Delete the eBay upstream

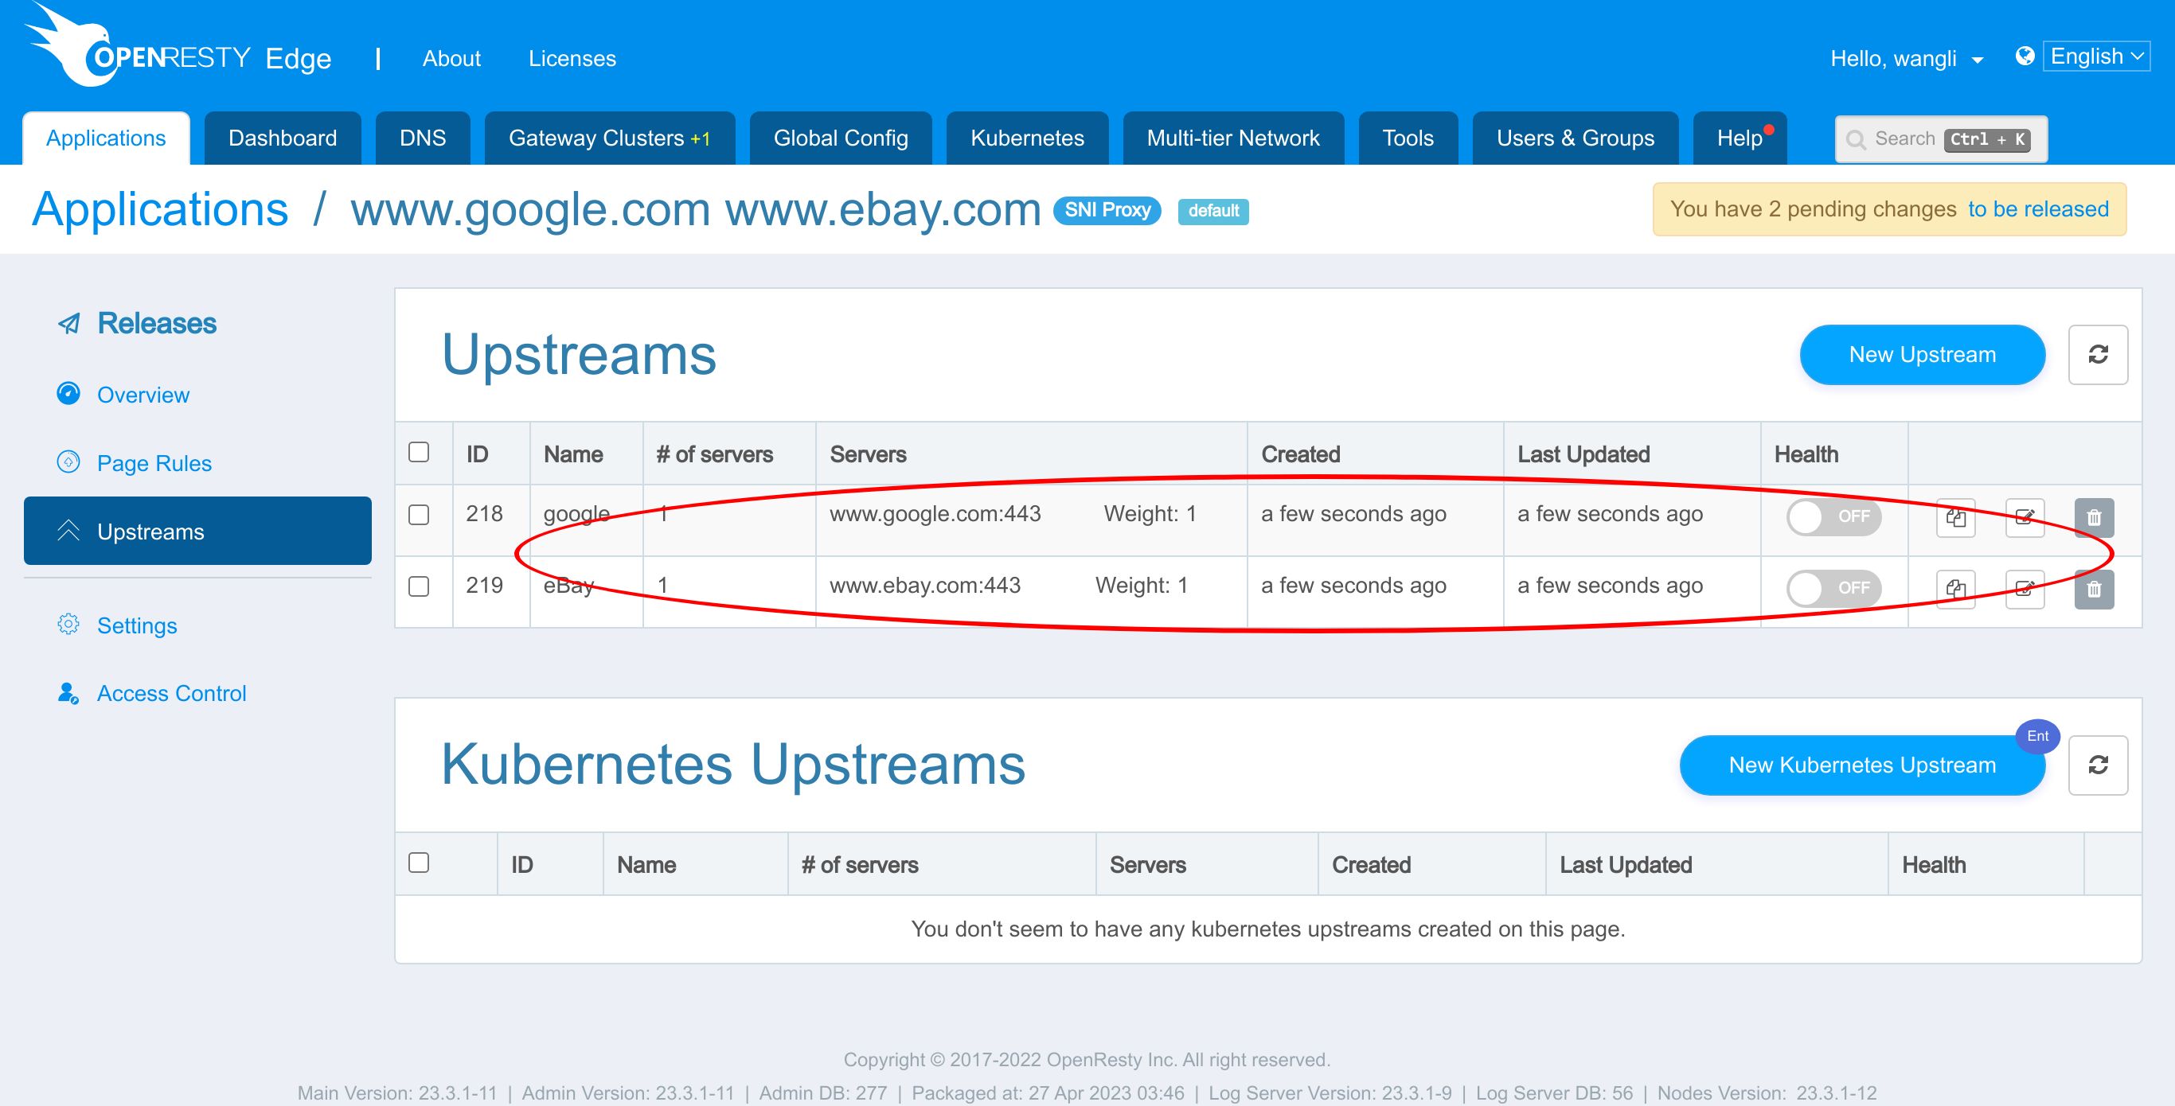pyautogui.click(x=2094, y=589)
